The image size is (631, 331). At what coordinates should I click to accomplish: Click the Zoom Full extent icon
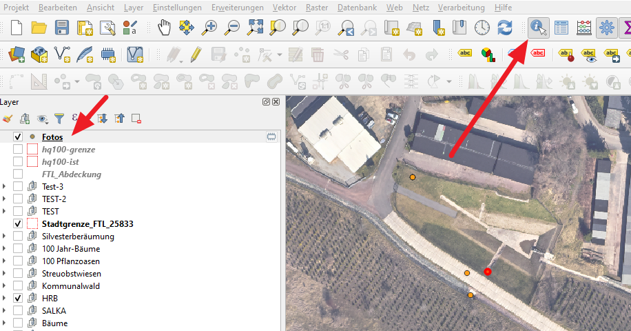pyautogui.click(x=256, y=28)
